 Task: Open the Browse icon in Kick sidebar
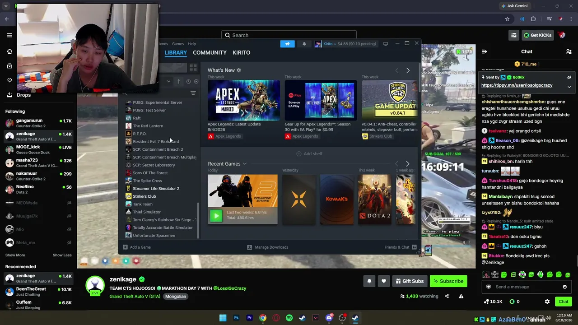tap(9, 66)
